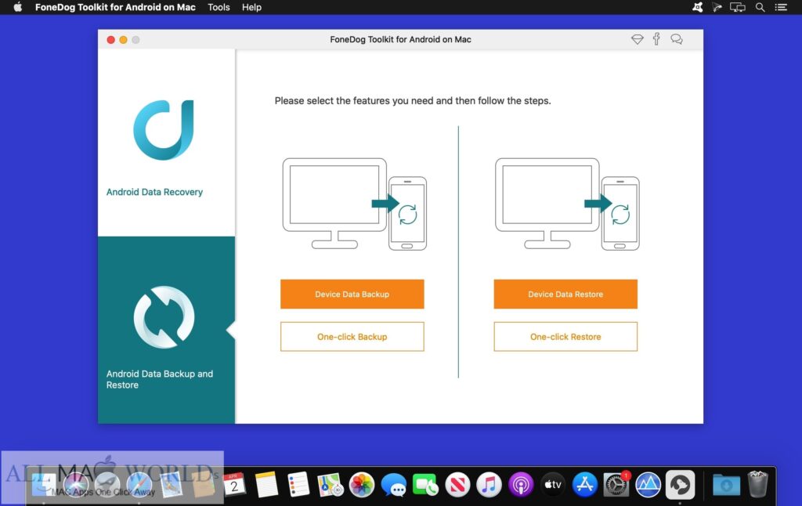Open the diamond upgrade icon in title bar
802x506 pixels.
point(637,39)
